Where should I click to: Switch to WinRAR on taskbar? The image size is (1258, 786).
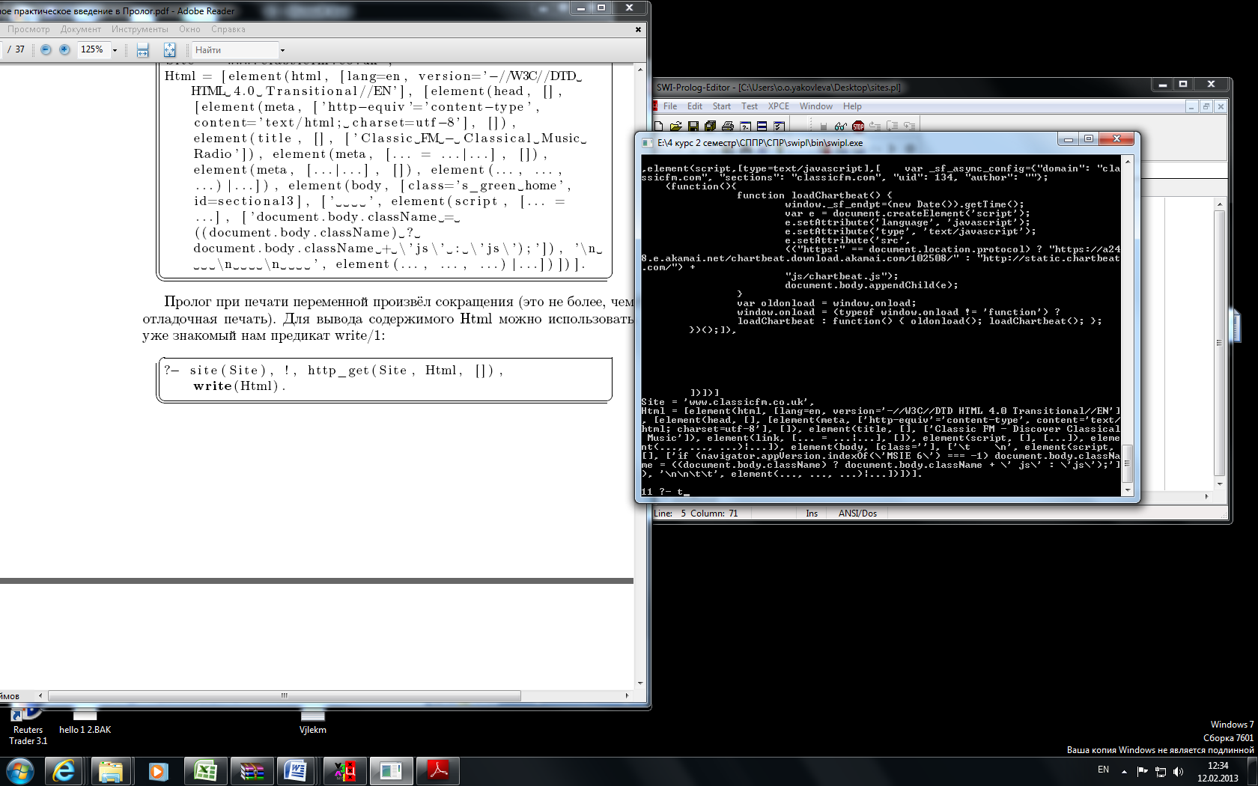pos(251,771)
